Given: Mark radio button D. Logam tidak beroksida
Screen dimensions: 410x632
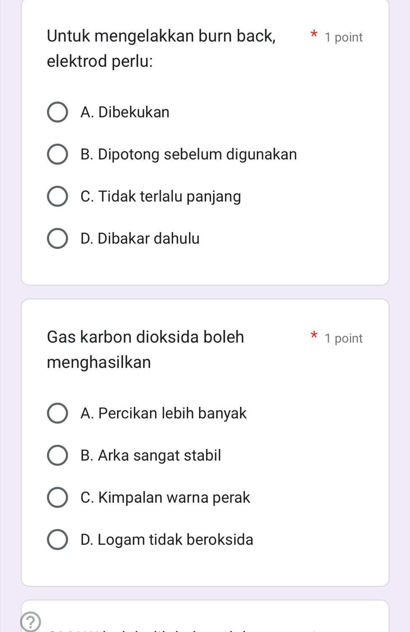Looking at the screenshot, I should [x=57, y=539].
